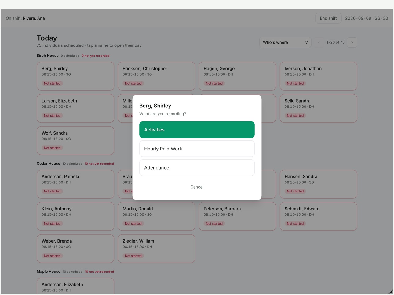Open Anderson, Elizabeth's card
The width and height of the screenshot is (394, 295).
[75, 286]
